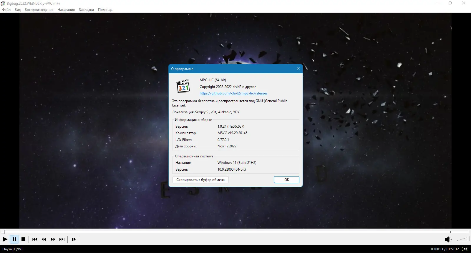471x253 pixels.
Task: Confirm the dialog with OK
Action: [x=286, y=180]
